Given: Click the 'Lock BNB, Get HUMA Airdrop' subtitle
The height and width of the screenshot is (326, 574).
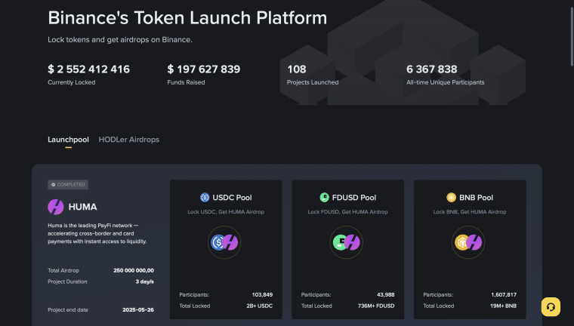Looking at the screenshot, I should (470, 212).
